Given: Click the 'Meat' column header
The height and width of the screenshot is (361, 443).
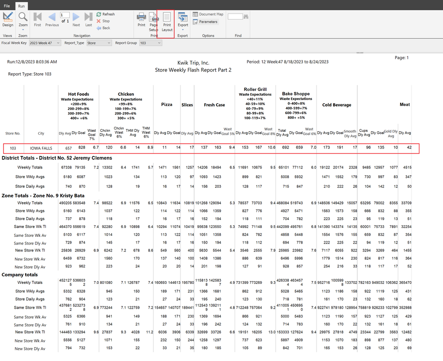Looking at the screenshot, I should [x=404, y=105].
